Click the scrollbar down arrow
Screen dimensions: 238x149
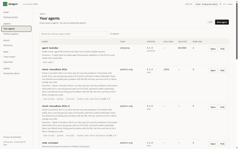[237, 148]
